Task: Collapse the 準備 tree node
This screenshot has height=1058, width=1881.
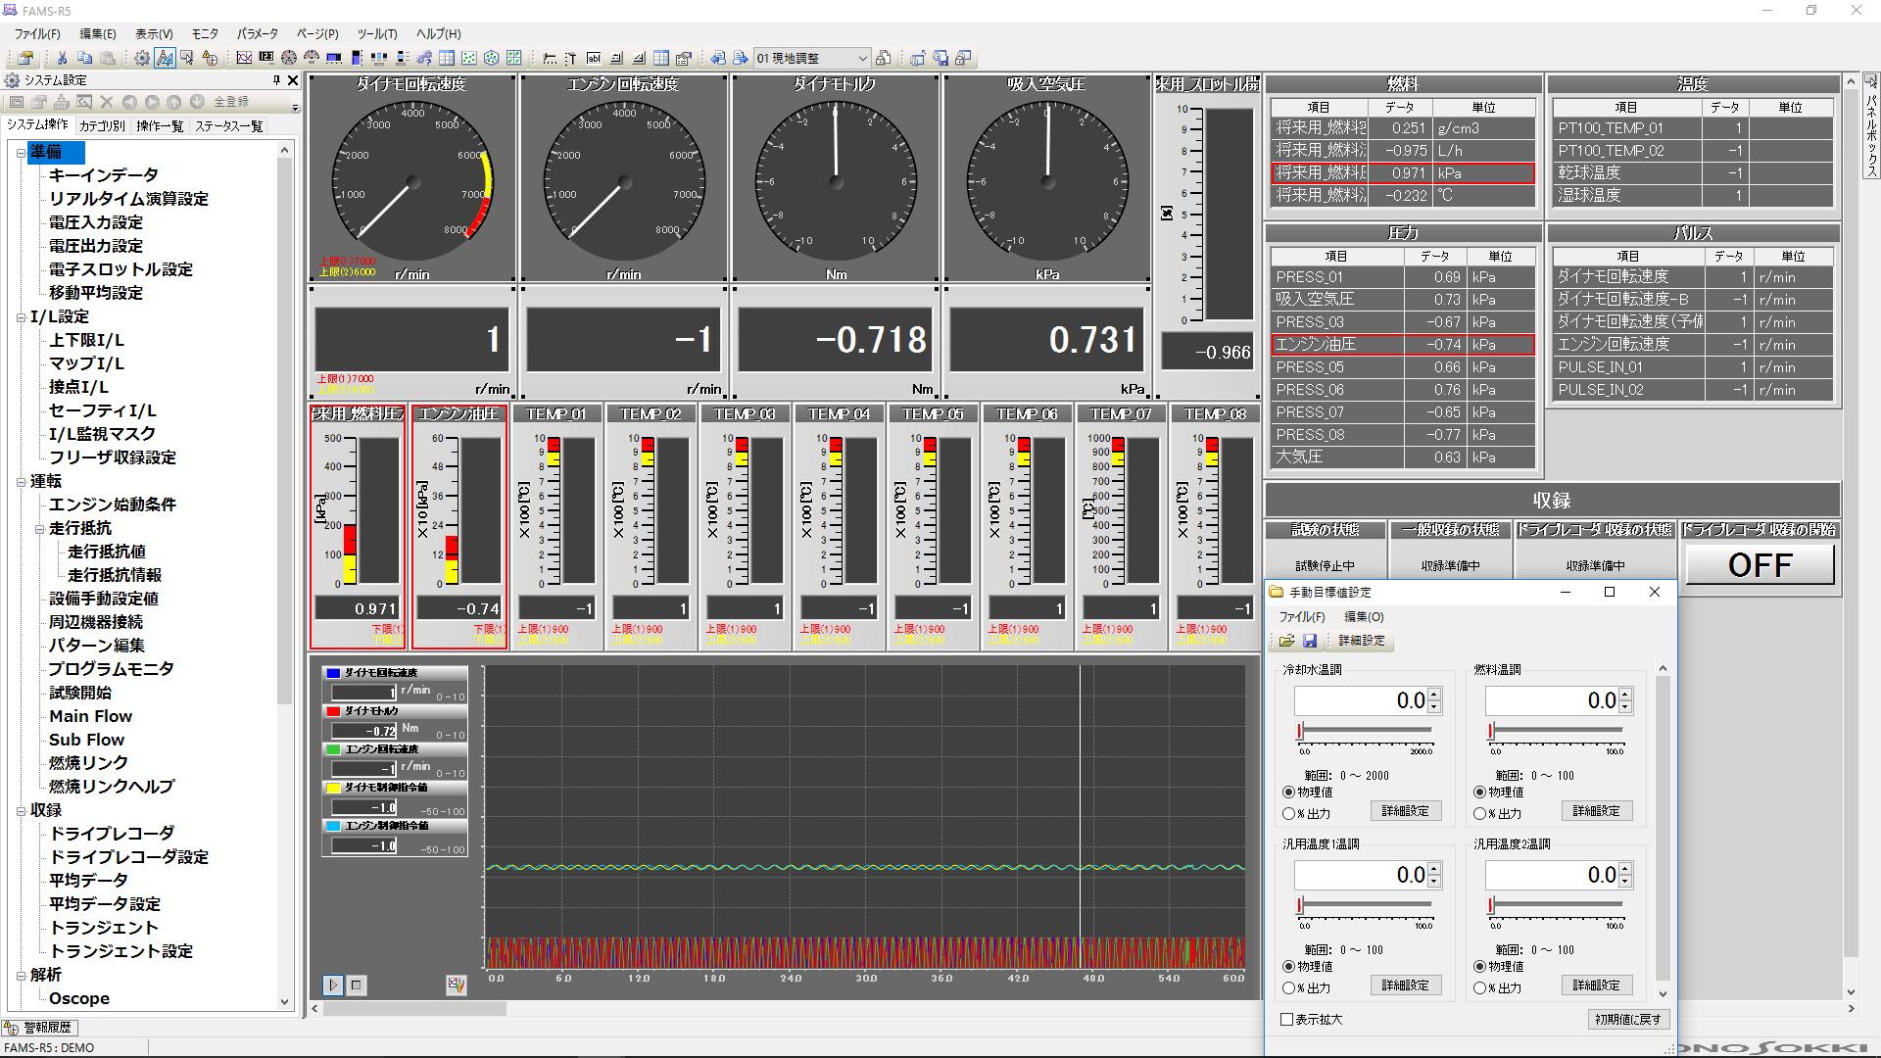Action: [22, 153]
